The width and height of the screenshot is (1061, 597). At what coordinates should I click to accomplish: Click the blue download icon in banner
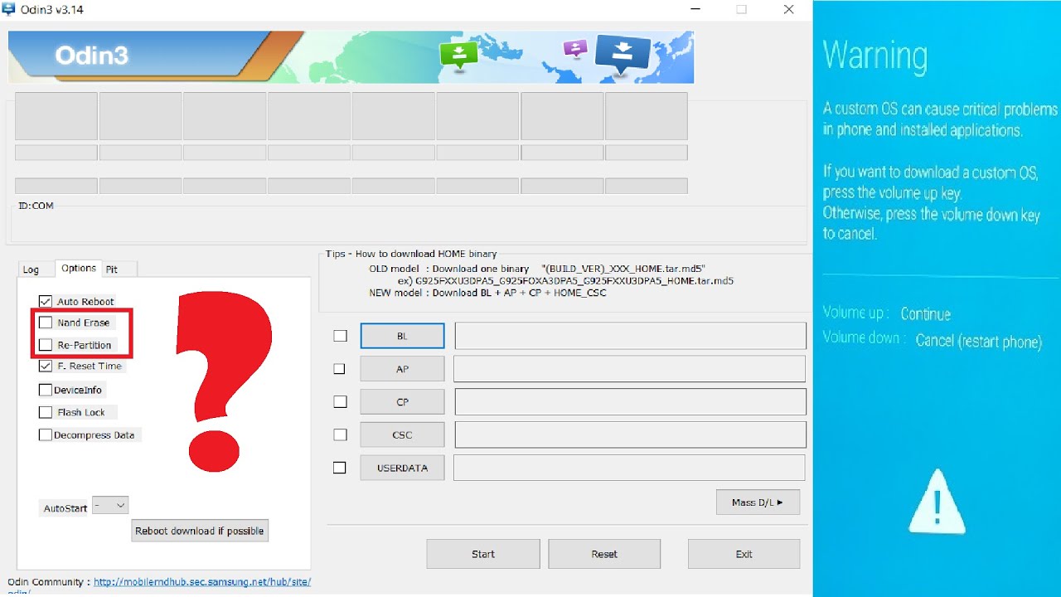tap(623, 56)
